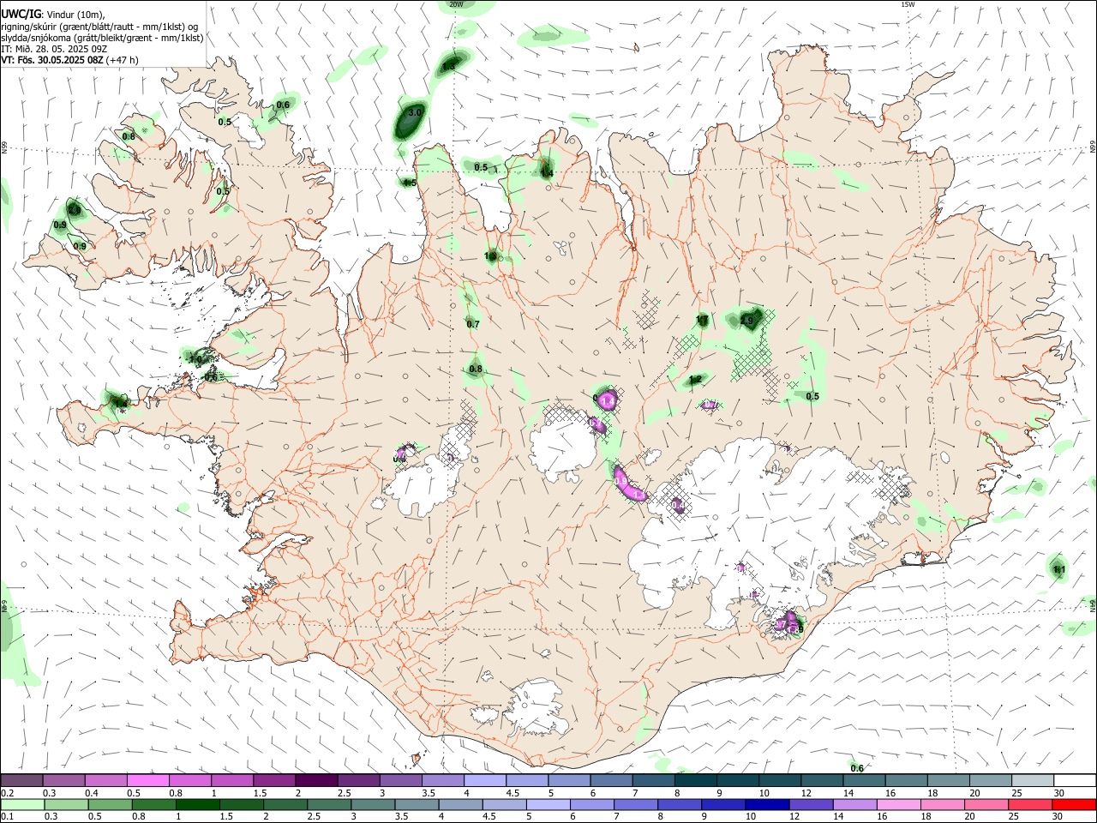Click the white 30 swatch in upper legend

pos(1074,780)
